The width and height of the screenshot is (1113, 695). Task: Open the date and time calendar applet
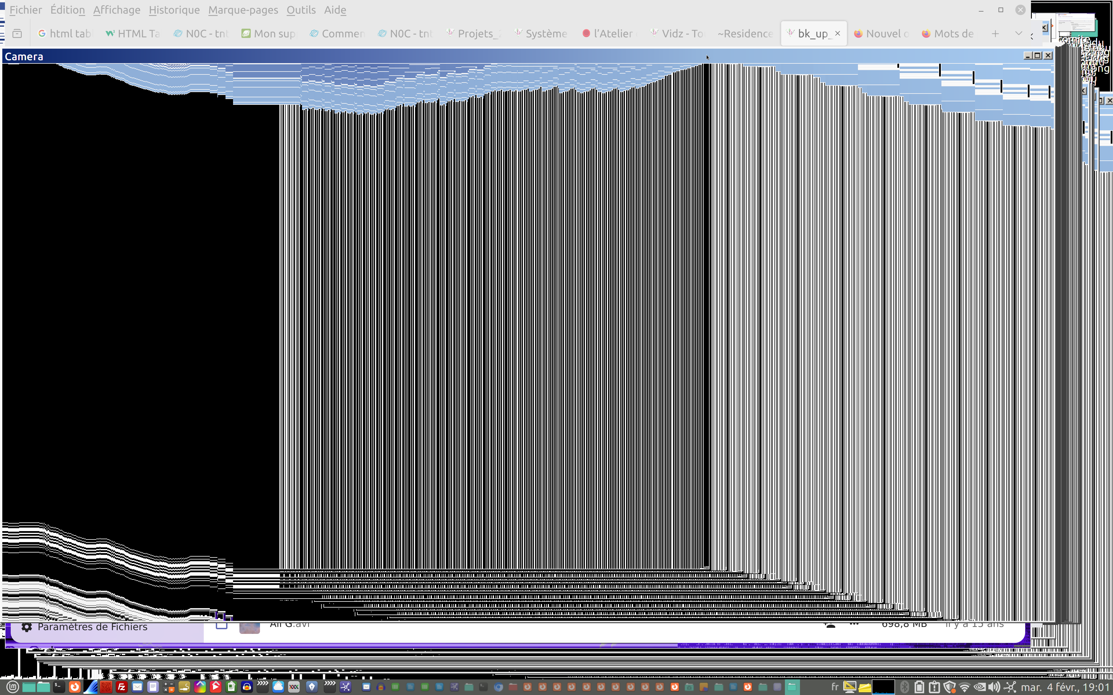click(x=1064, y=687)
